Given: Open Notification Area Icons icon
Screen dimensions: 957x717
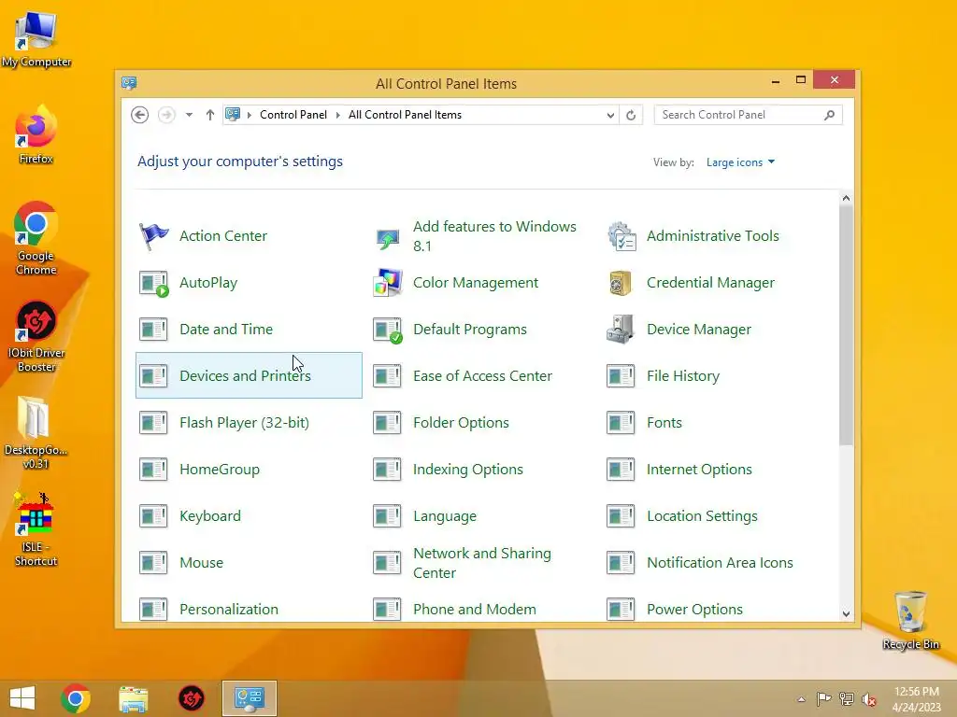Looking at the screenshot, I should [x=621, y=563].
